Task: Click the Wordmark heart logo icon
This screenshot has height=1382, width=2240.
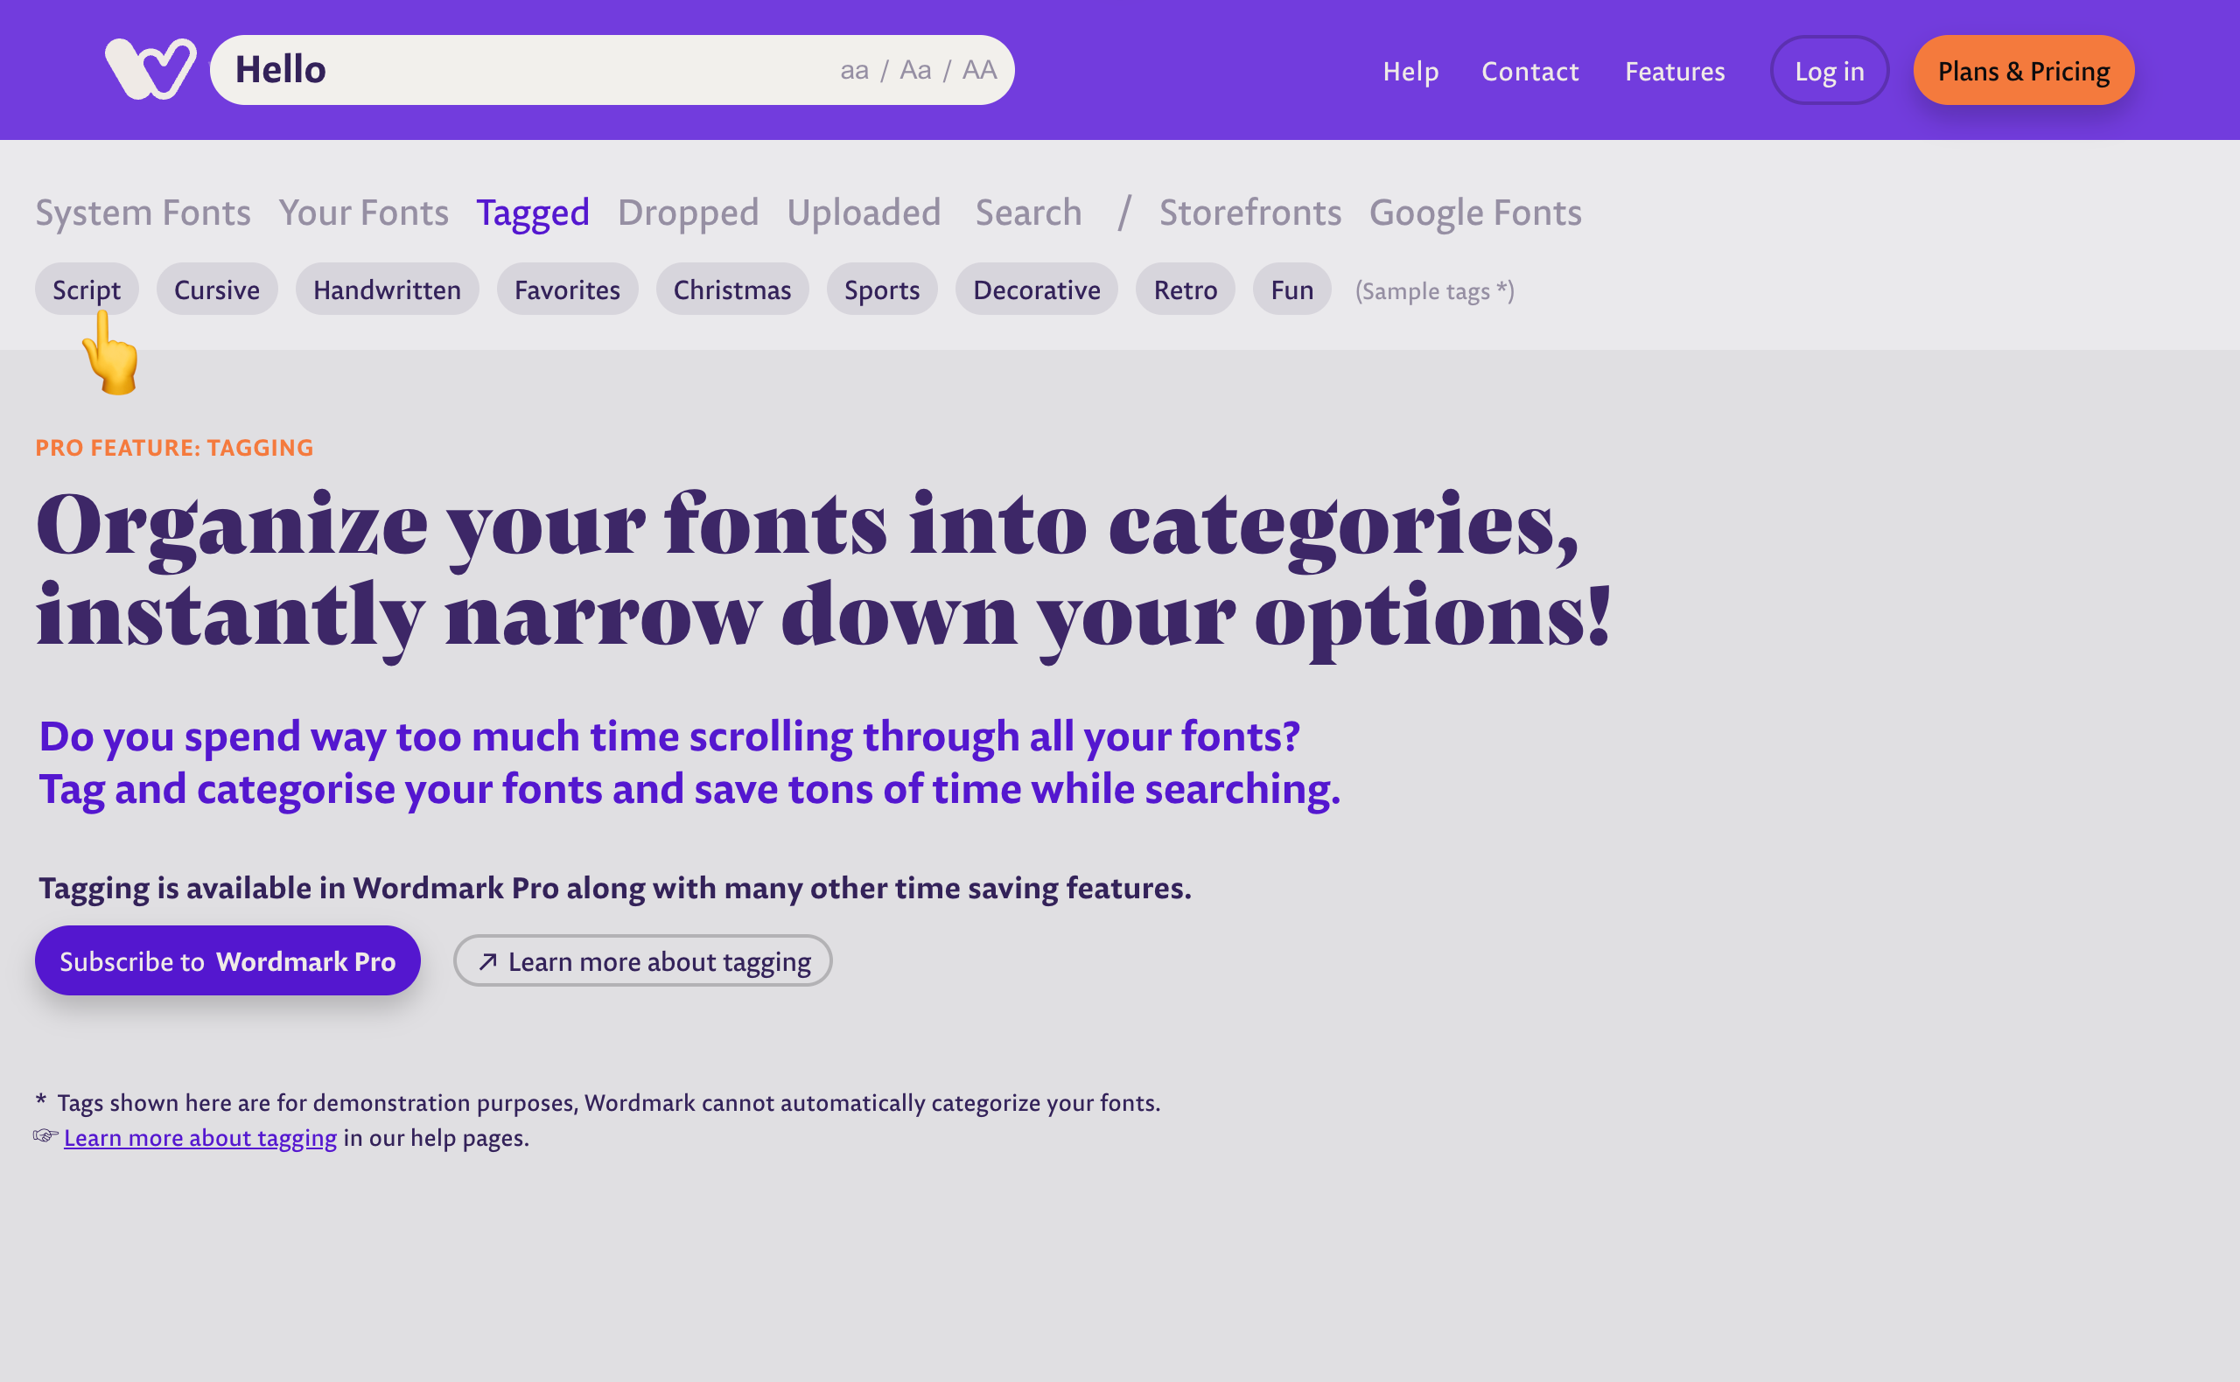Action: coord(150,68)
